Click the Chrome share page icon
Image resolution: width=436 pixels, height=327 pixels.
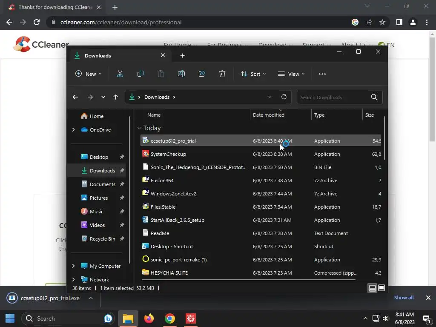tap(369, 22)
